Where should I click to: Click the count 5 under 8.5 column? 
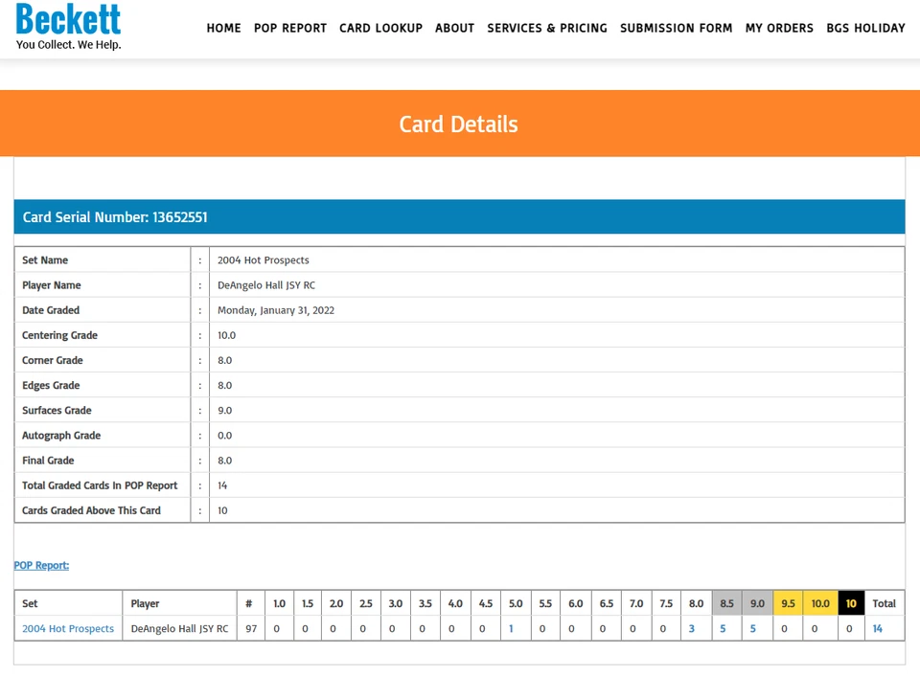[x=723, y=628]
